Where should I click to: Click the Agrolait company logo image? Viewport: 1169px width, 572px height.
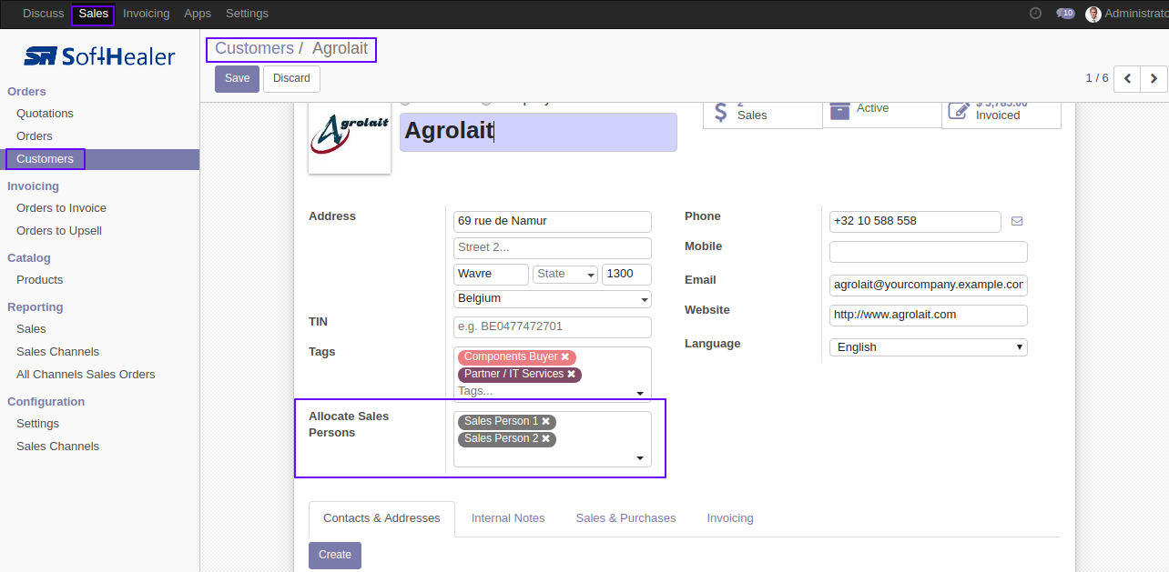point(350,136)
